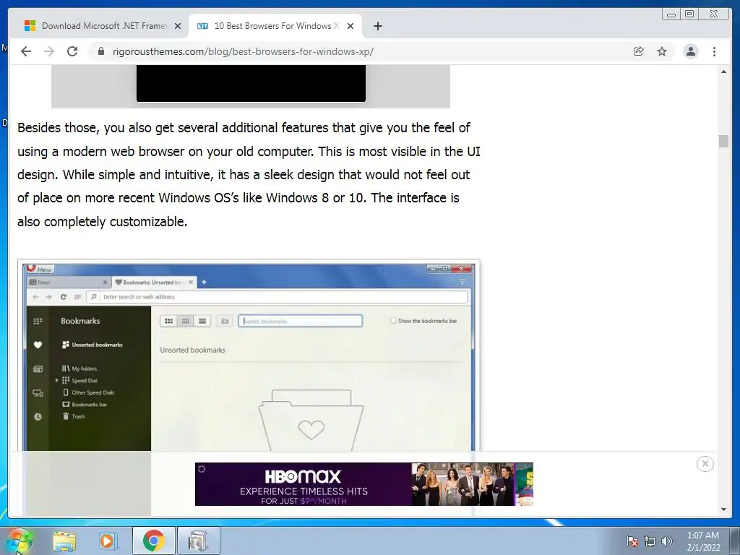Click the vertical scrollbar thumb

tap(723, 141)
